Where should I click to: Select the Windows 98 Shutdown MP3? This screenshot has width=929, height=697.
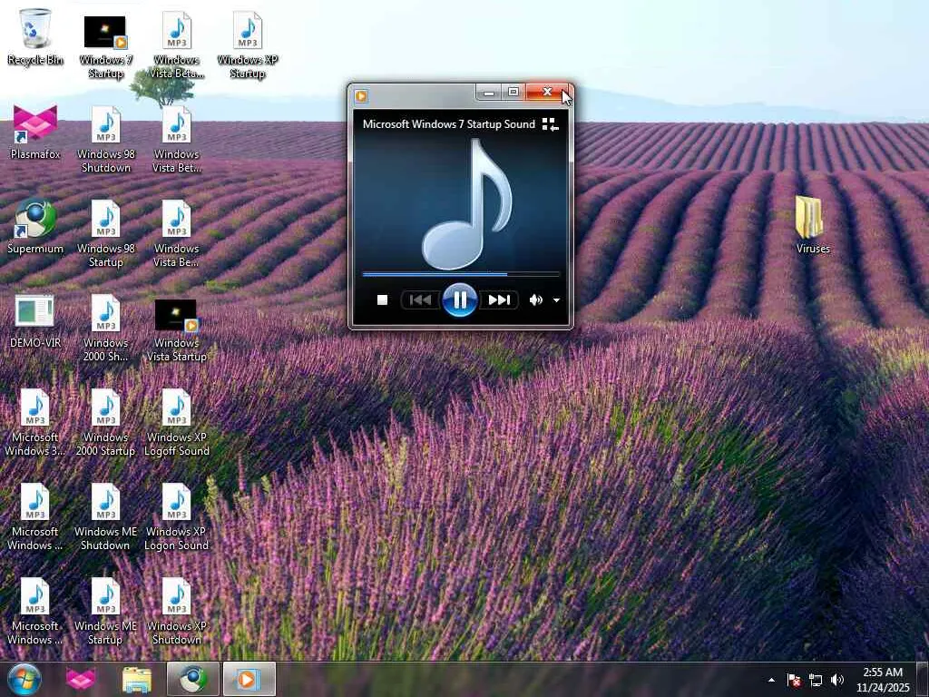click(x=106, y=140)
